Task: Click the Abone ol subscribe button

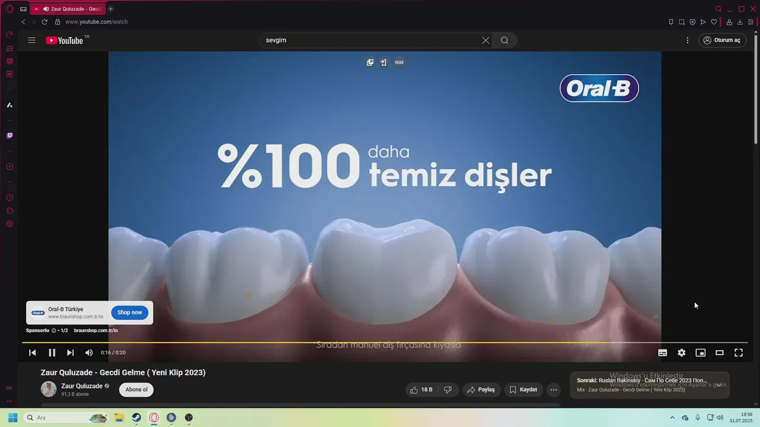Action: tap(136, 390)
